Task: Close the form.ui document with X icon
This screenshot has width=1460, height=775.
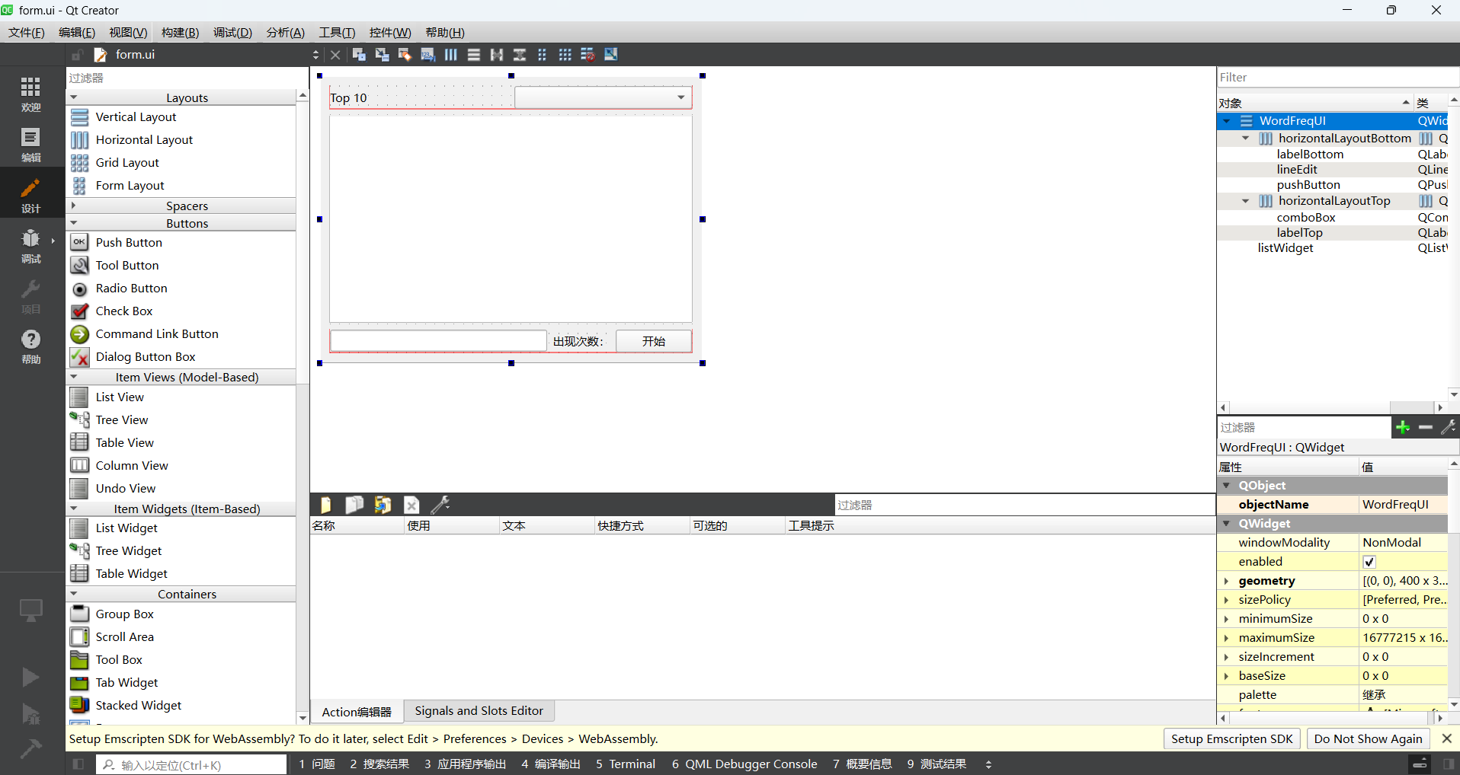Action: point(335,55)
